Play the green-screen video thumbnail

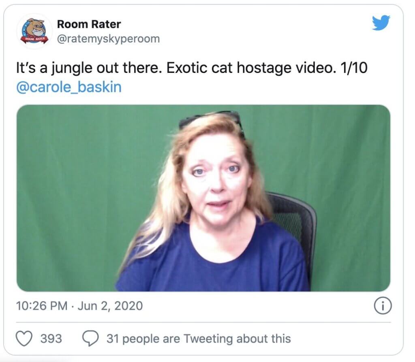coord(203,198)
